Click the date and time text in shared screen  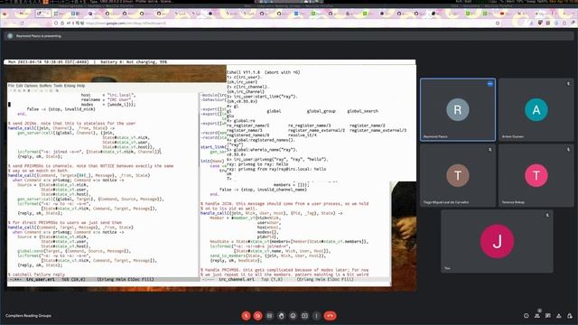point(48,62)
